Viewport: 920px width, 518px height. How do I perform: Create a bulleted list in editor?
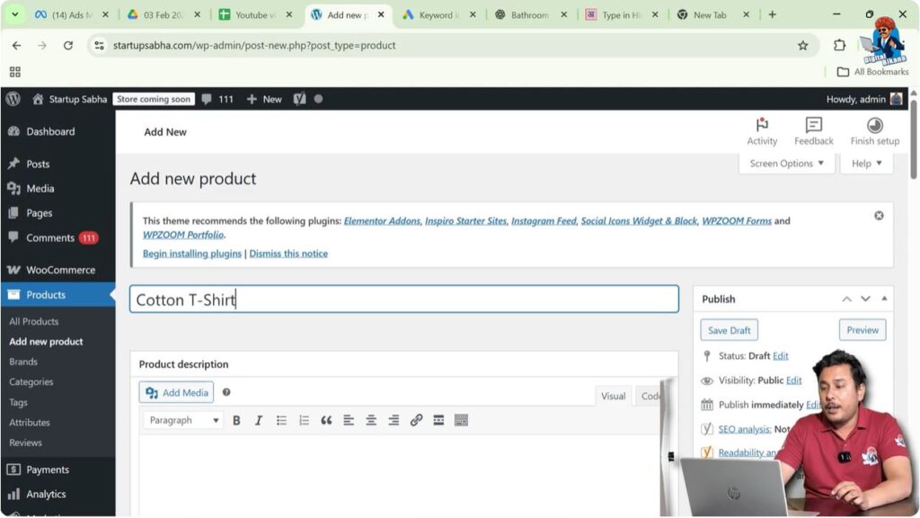[281, 420]
